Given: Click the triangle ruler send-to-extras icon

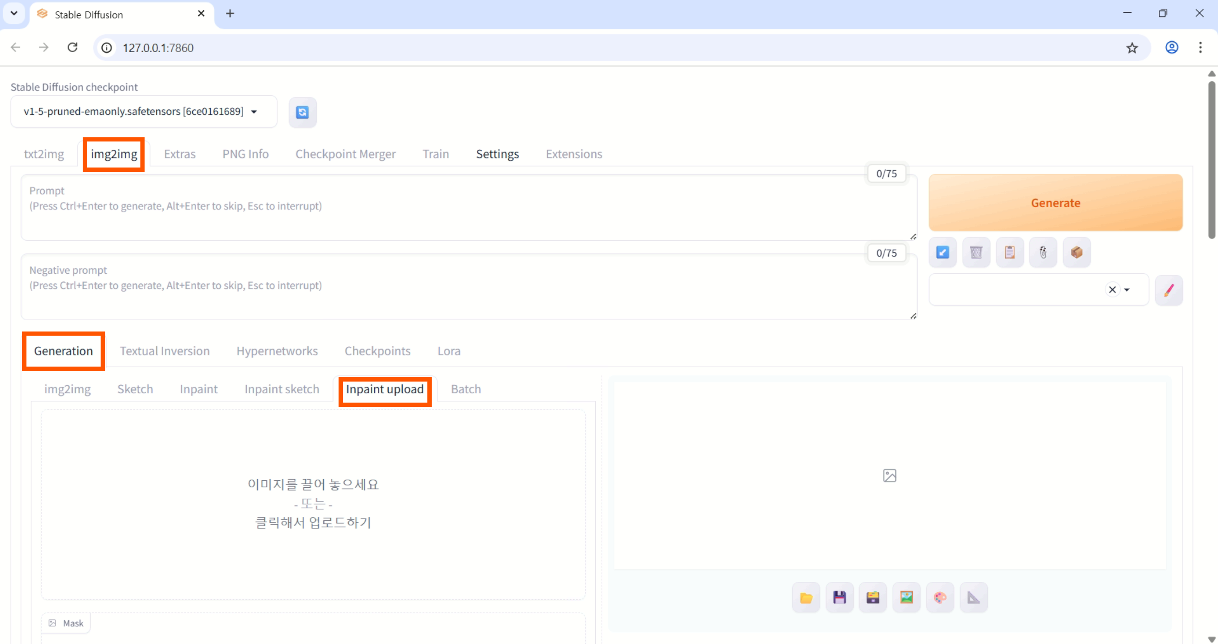Looking at the screenshot, I should click(x=973, y=598).
